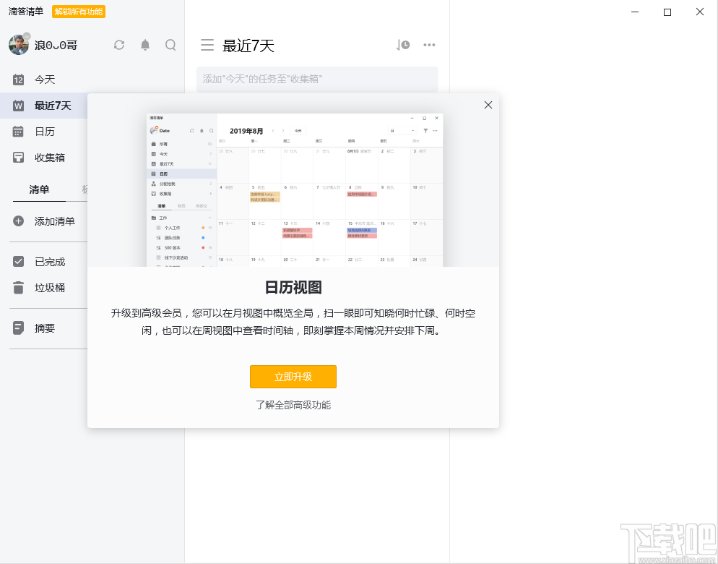Open the notification bell
The width and height of the screenshot is (718, 564).
144,44
